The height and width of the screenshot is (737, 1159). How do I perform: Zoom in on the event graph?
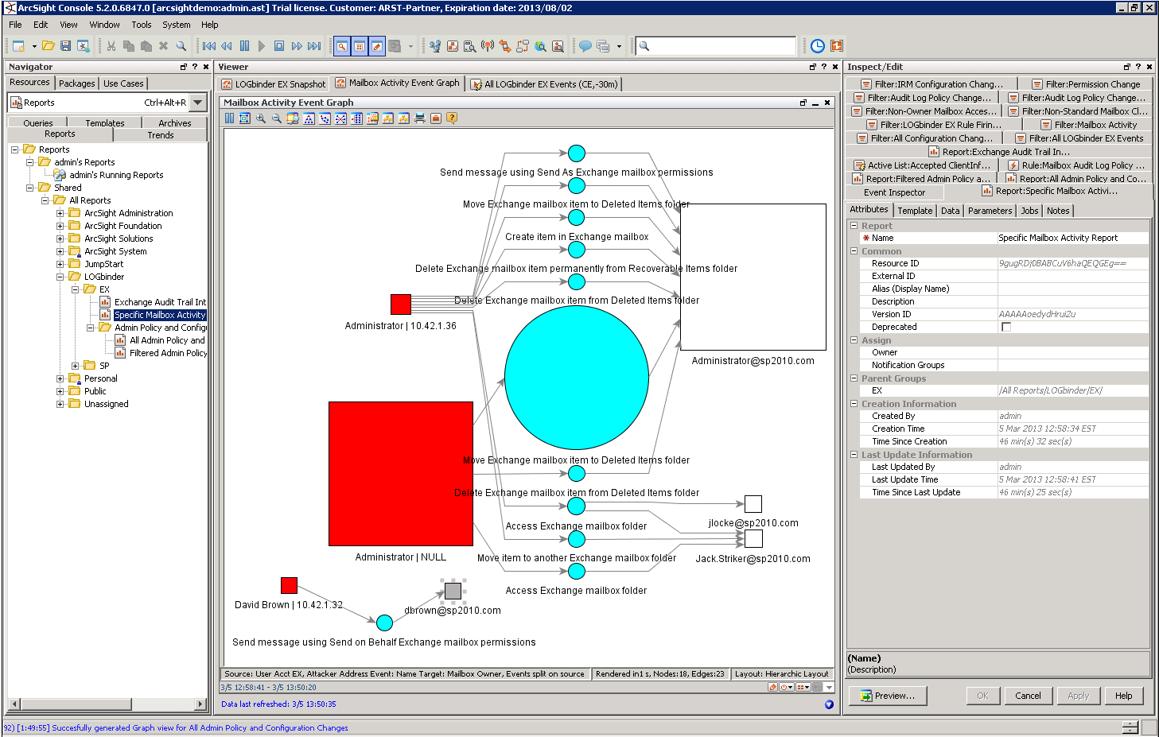click(x=261, y=118)
